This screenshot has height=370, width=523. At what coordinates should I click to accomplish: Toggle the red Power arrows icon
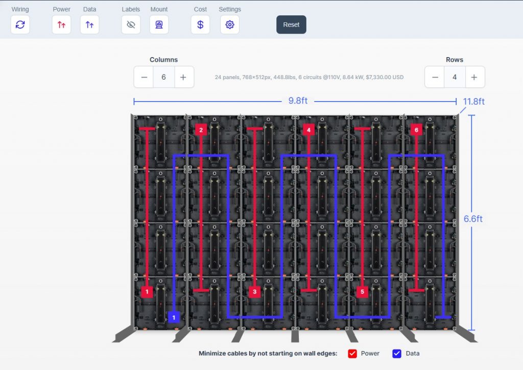coord(61,24)
